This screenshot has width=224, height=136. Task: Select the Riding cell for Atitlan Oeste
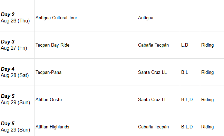[212, 99]
